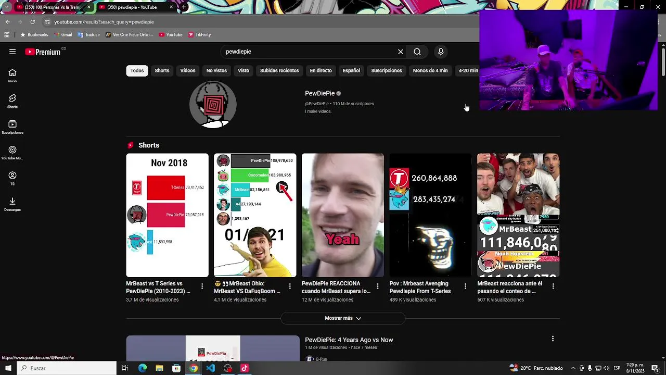The image size is (666, 375).
Task: Click the browser back arrow
Action: [x=7, y=22]
